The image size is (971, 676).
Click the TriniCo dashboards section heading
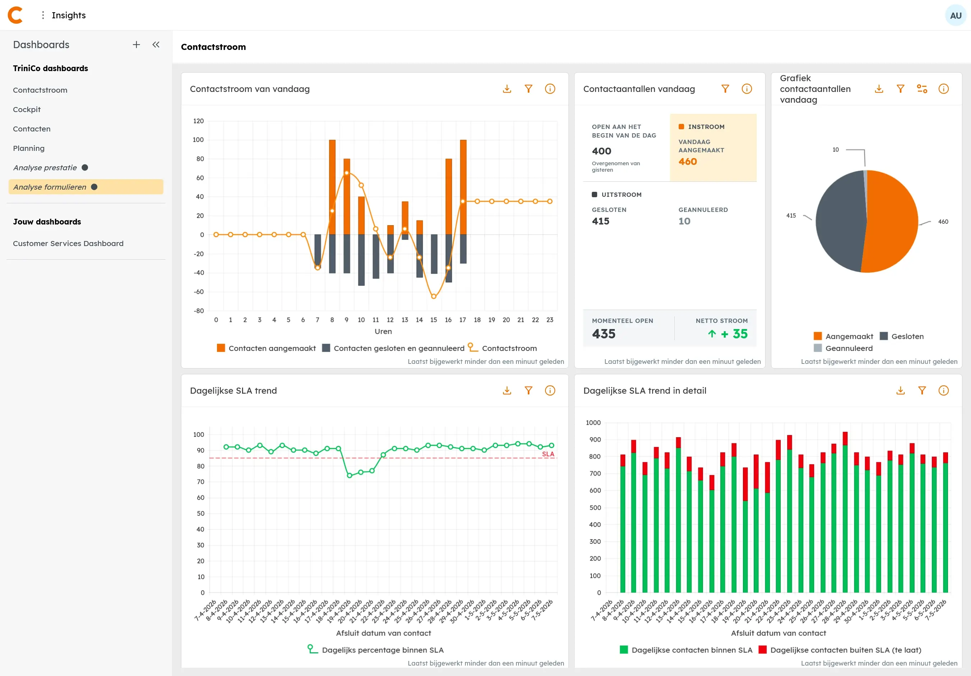(x=50, y=69)
